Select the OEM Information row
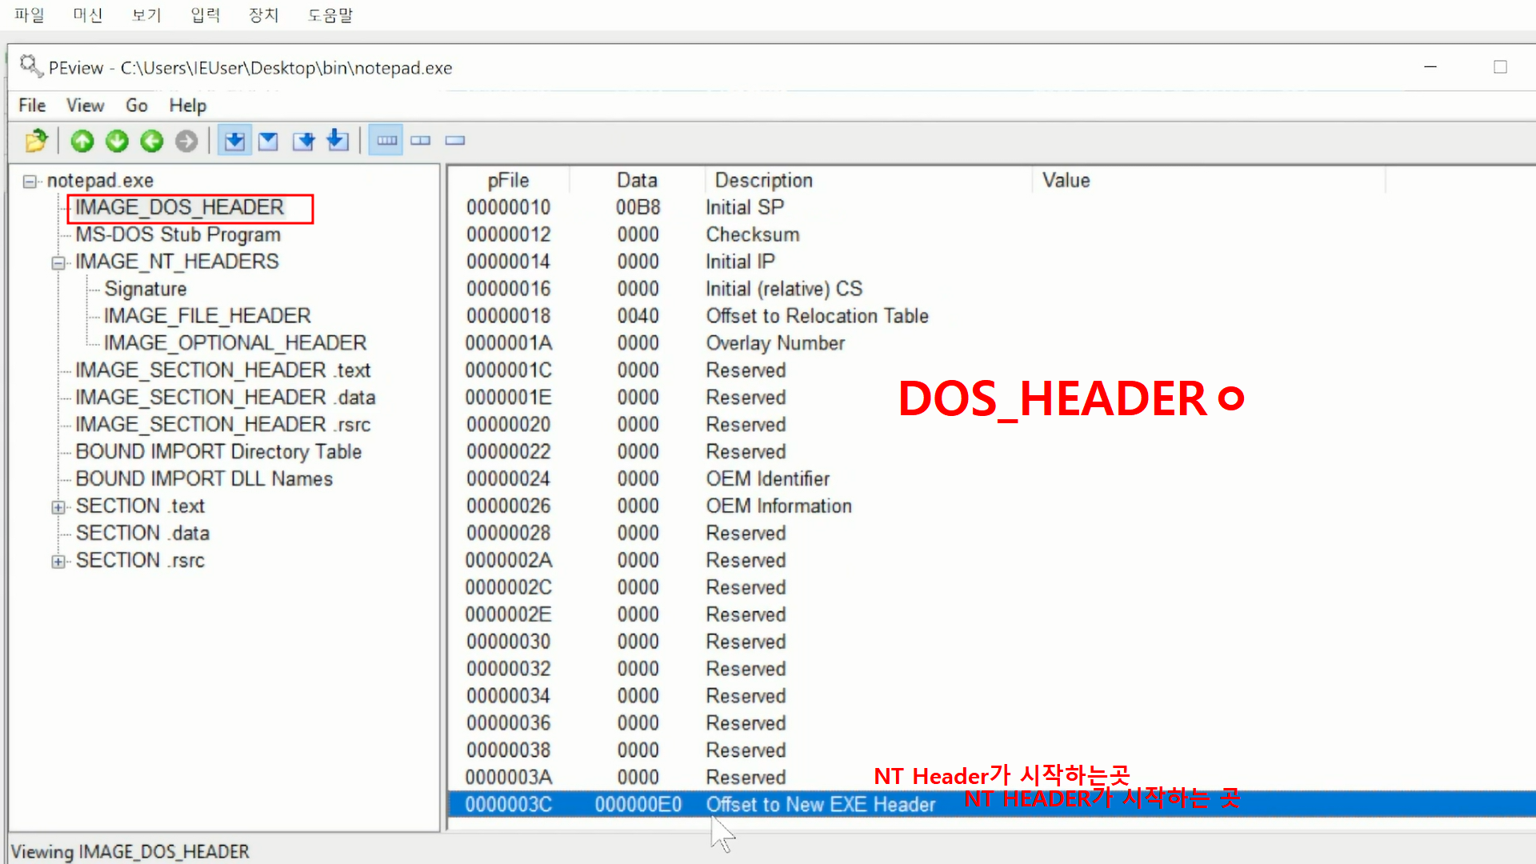Viewport: 1536px width, 864px height. click(x=992, y=507)
